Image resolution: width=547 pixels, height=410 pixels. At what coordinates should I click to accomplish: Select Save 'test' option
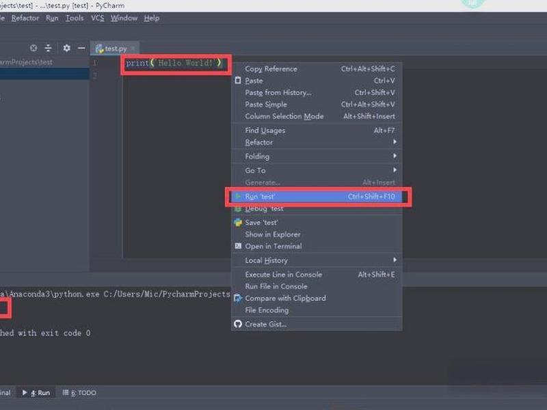coord(317,223)
